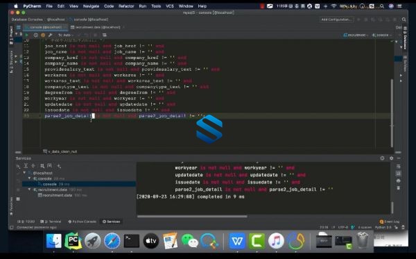Open console settings wrench icon
Viewport: 416px width, 259px height.
50,35
